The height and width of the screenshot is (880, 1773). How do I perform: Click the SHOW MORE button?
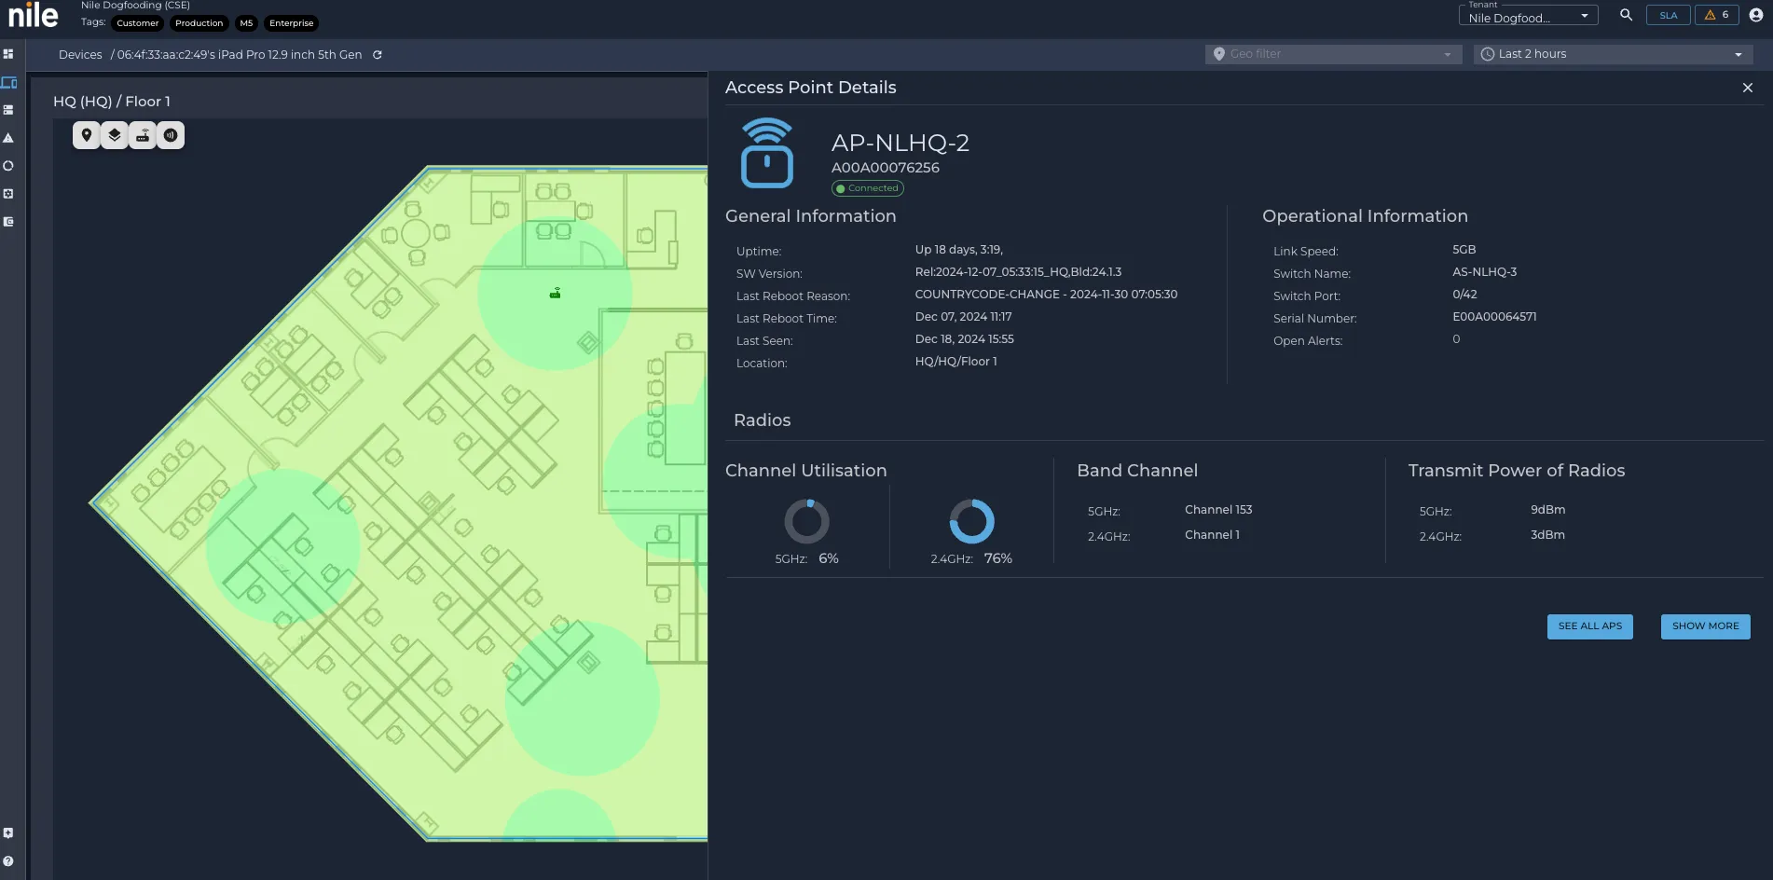point(1706,626)
